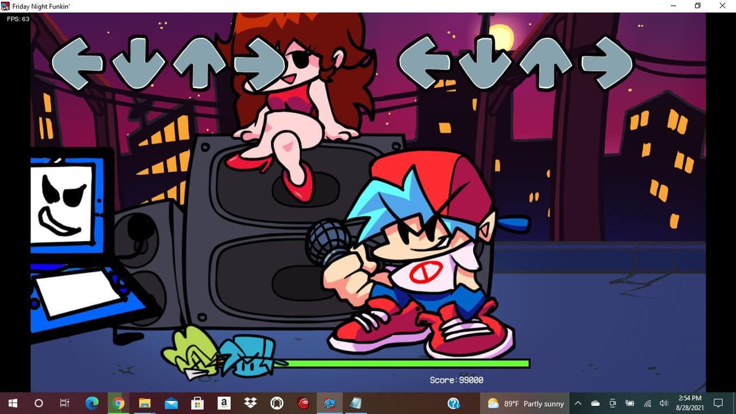Click the opponent's up arrow receptor

point(199,63)
